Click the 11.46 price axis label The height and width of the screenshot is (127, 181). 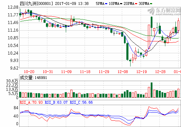coord(13,23)
